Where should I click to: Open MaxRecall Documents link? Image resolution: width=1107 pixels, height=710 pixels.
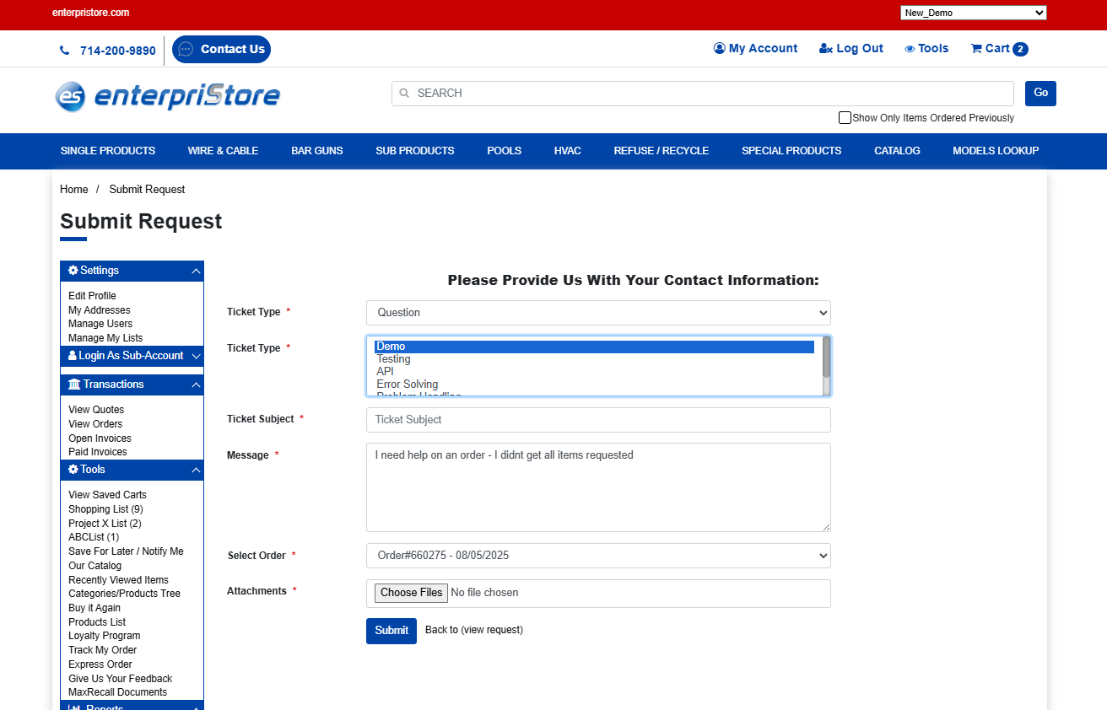(118, 692)
